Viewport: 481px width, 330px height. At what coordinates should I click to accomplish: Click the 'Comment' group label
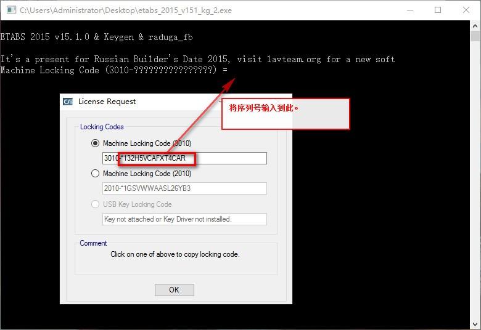click(93, 243)
